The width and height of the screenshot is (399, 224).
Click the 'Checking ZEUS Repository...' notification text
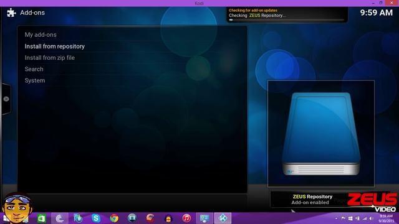point(257,16)
